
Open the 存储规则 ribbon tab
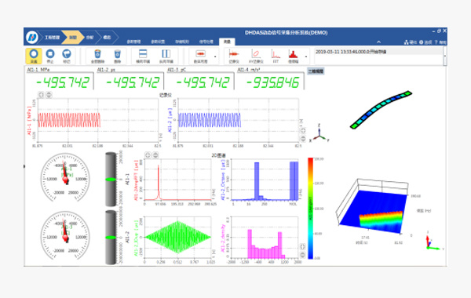(182, 42)
